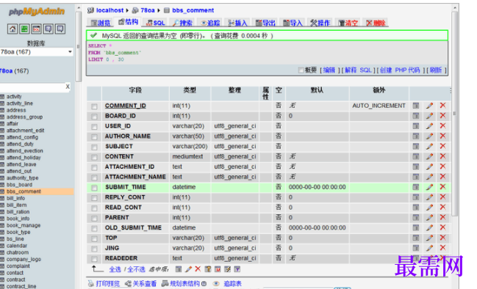Open the 打印预览 print view link
Screen dimensions: 477x289
pos(108,284)
